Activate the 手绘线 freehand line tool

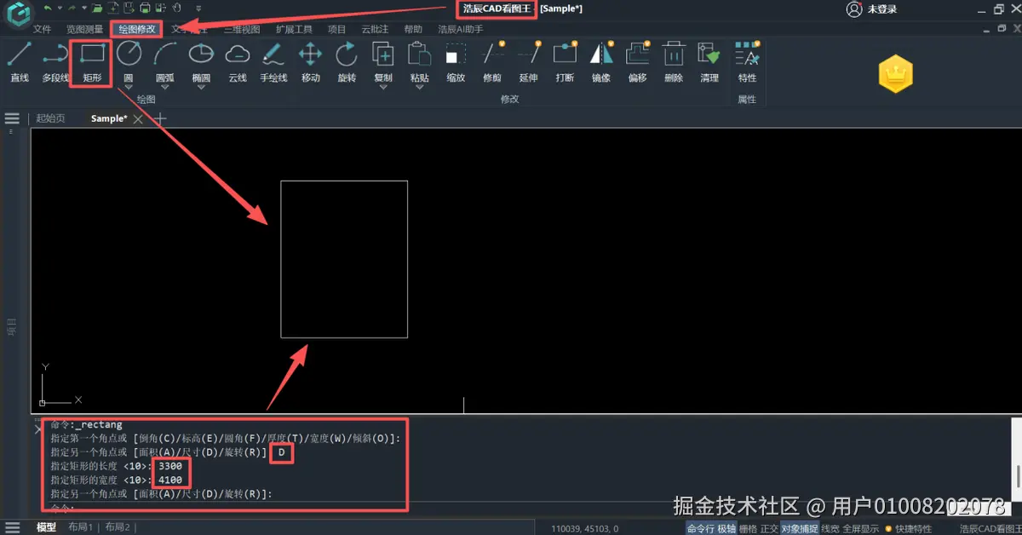pos(273,61)
